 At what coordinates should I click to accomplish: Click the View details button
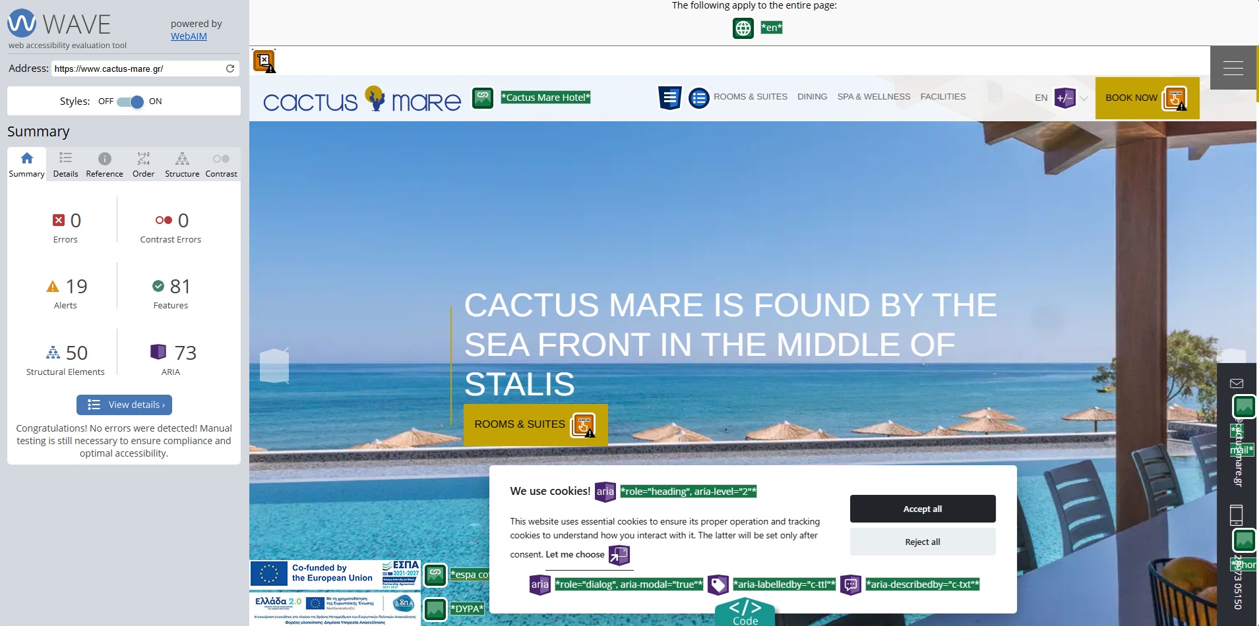124,405
